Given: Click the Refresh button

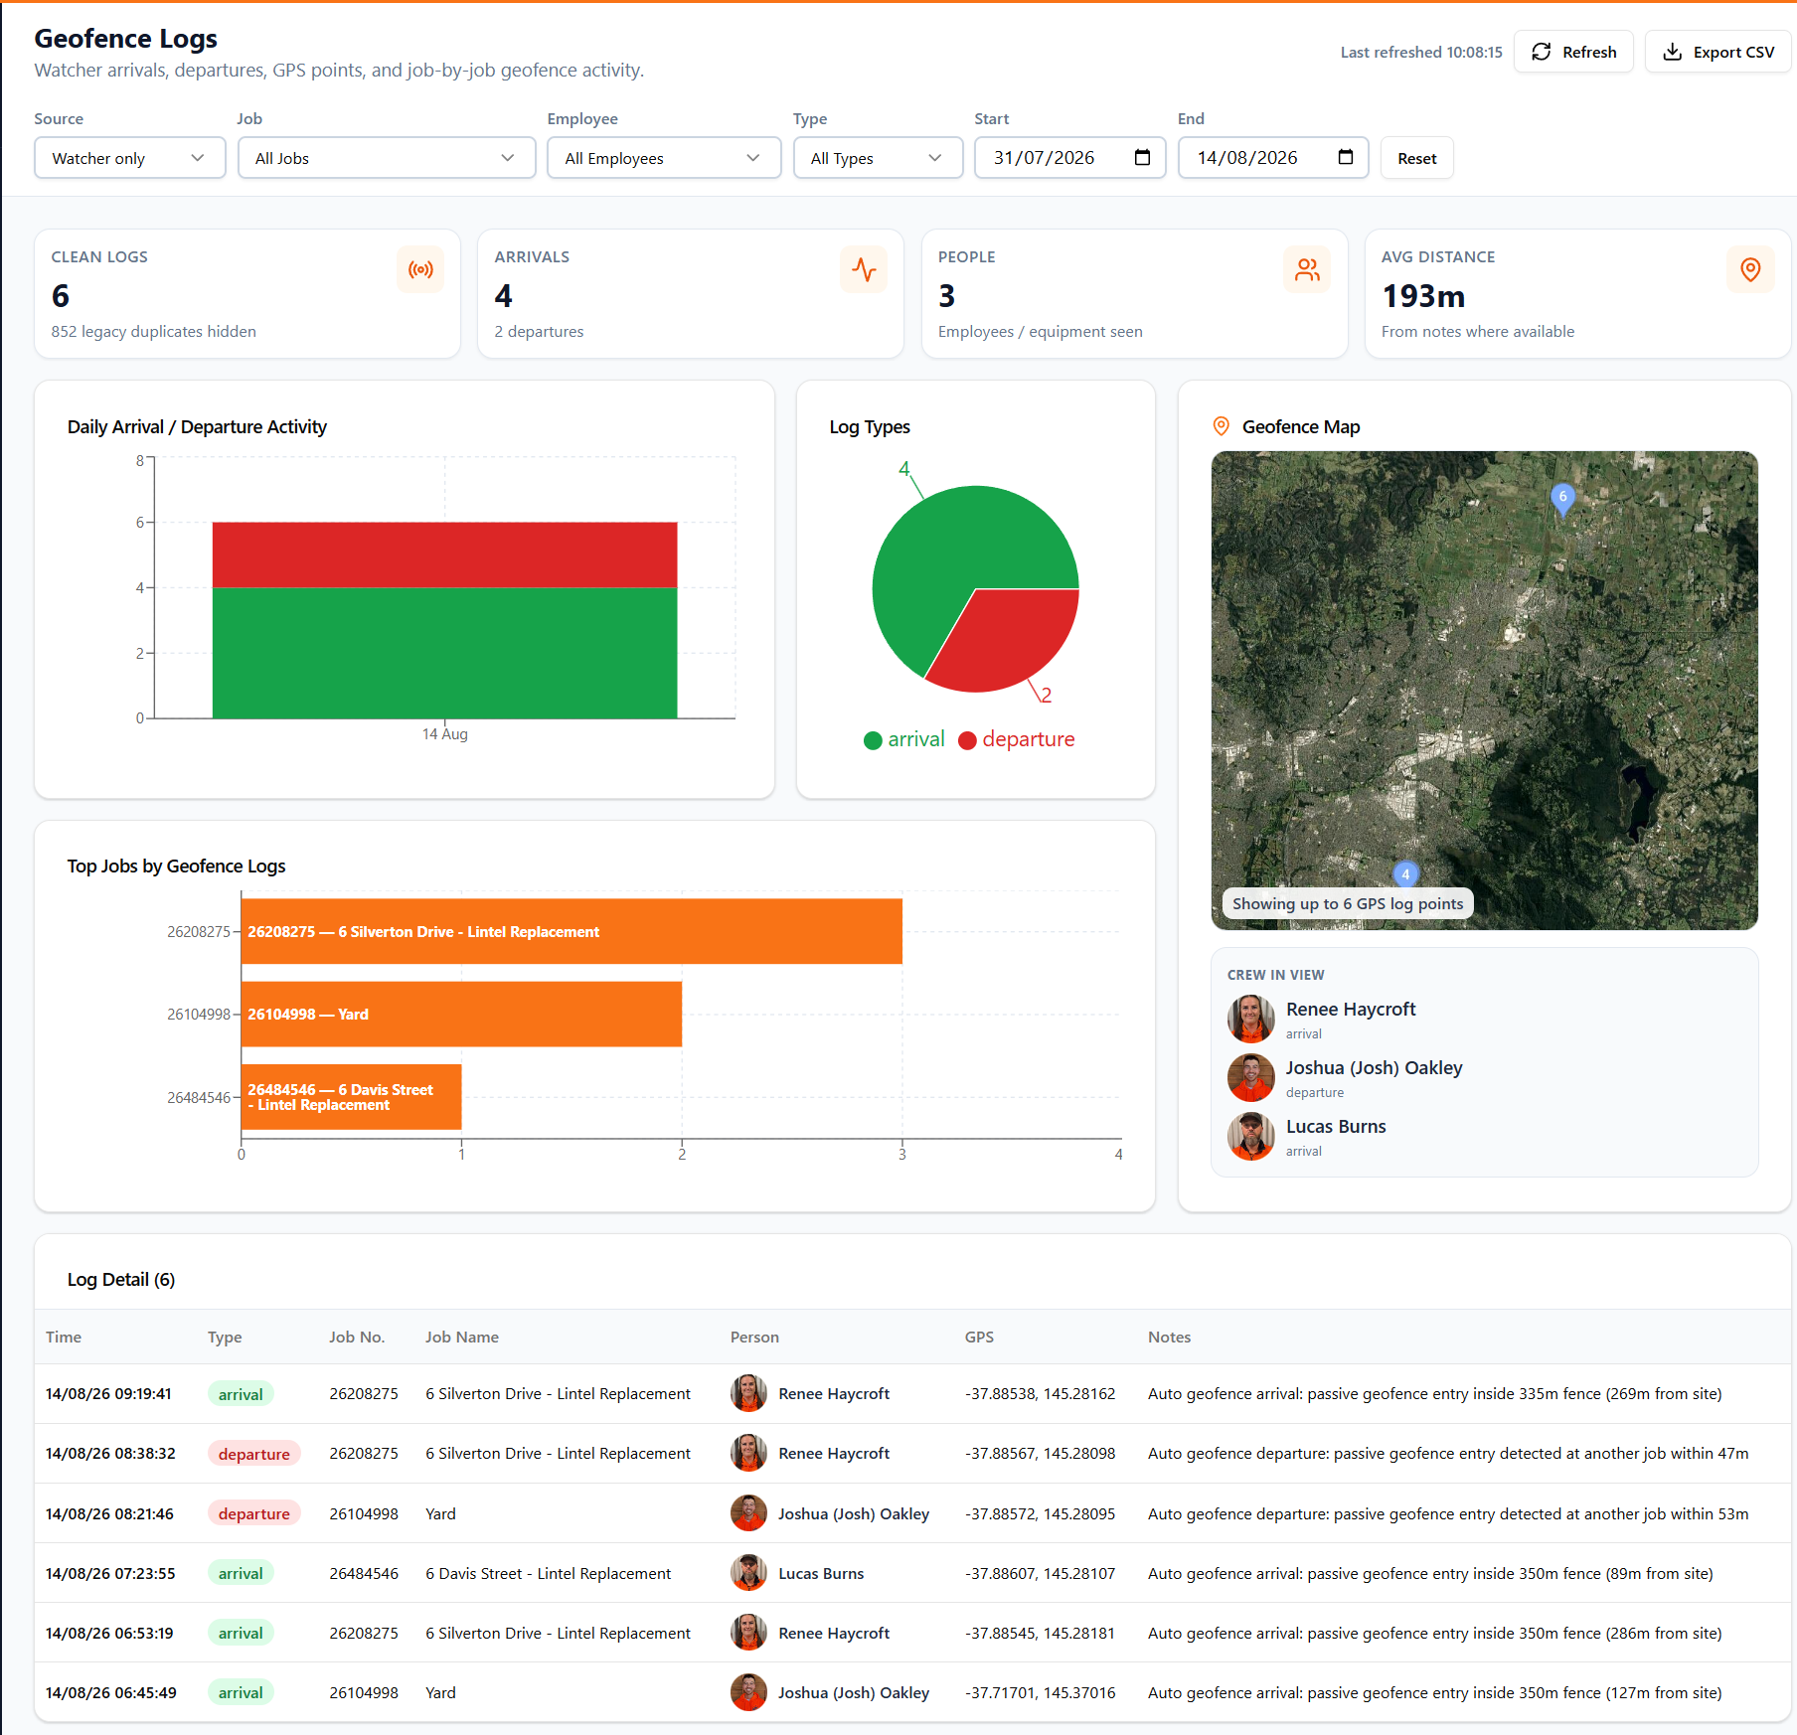Looking at the screenshot, I should (1573, 52).
